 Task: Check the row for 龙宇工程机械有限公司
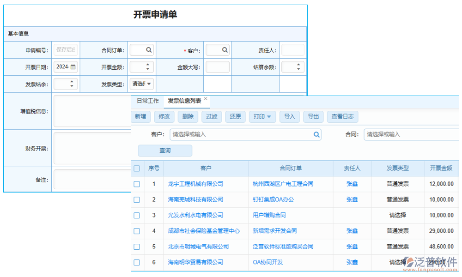tap(137, 184)
